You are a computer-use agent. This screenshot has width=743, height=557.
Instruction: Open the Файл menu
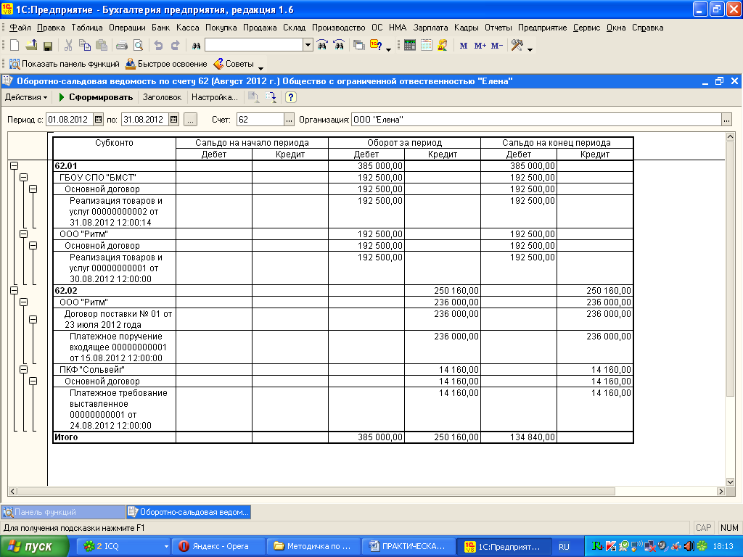20,28
